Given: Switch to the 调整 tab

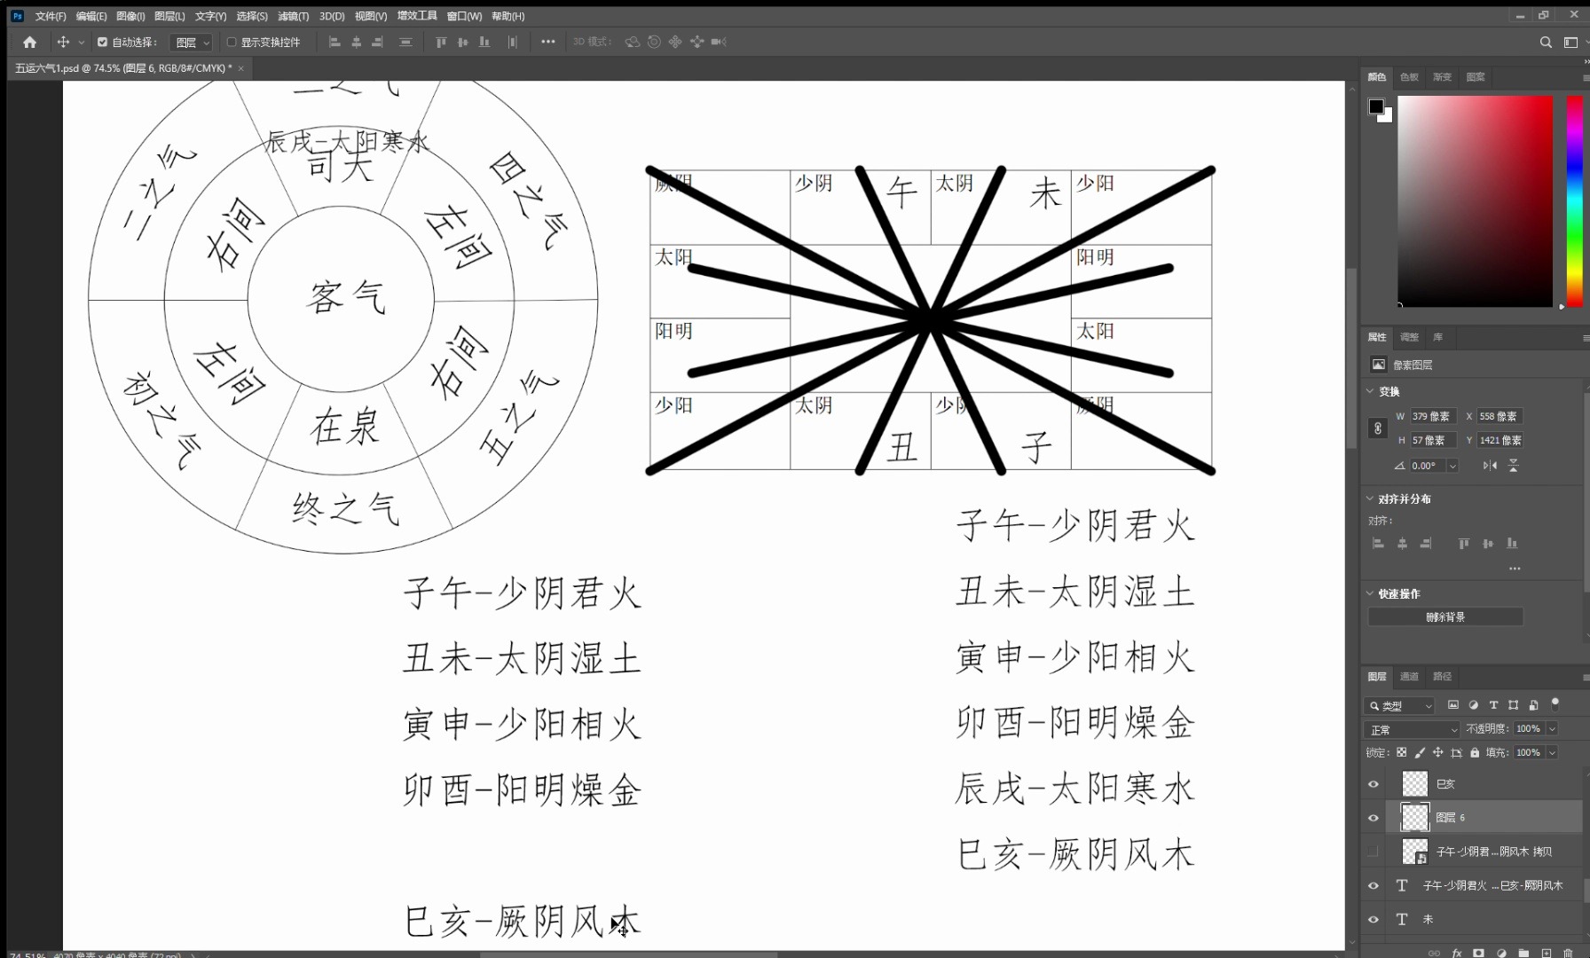Looking at the screenshot, I should [1409, 337].
